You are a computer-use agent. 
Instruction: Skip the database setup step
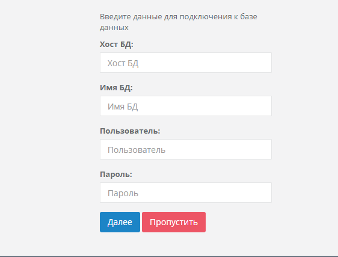[x=174, y=222]
